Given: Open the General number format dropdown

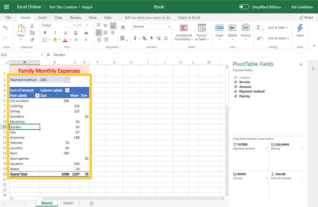Looking at the screenshot, I should tap(168, 26).
